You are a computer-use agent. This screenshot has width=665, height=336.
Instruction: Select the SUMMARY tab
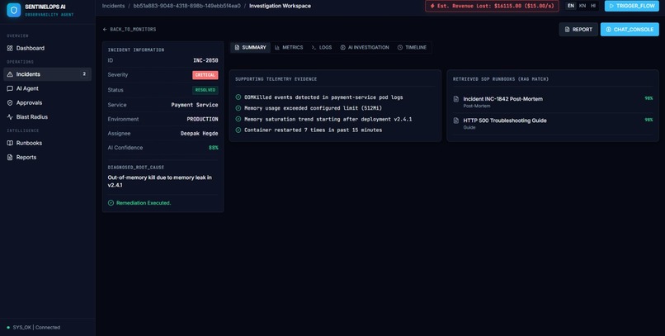pos(250,48)
